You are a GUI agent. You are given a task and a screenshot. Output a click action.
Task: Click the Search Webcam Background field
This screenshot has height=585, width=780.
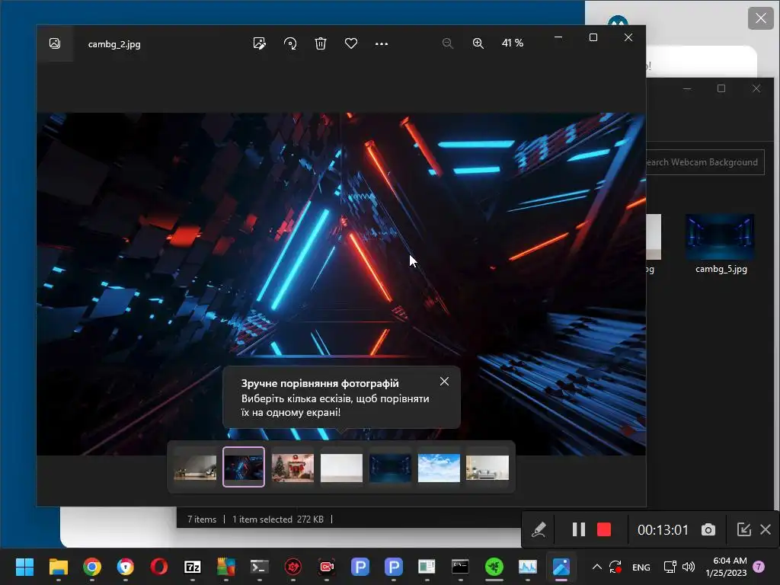tap(704, 162)
